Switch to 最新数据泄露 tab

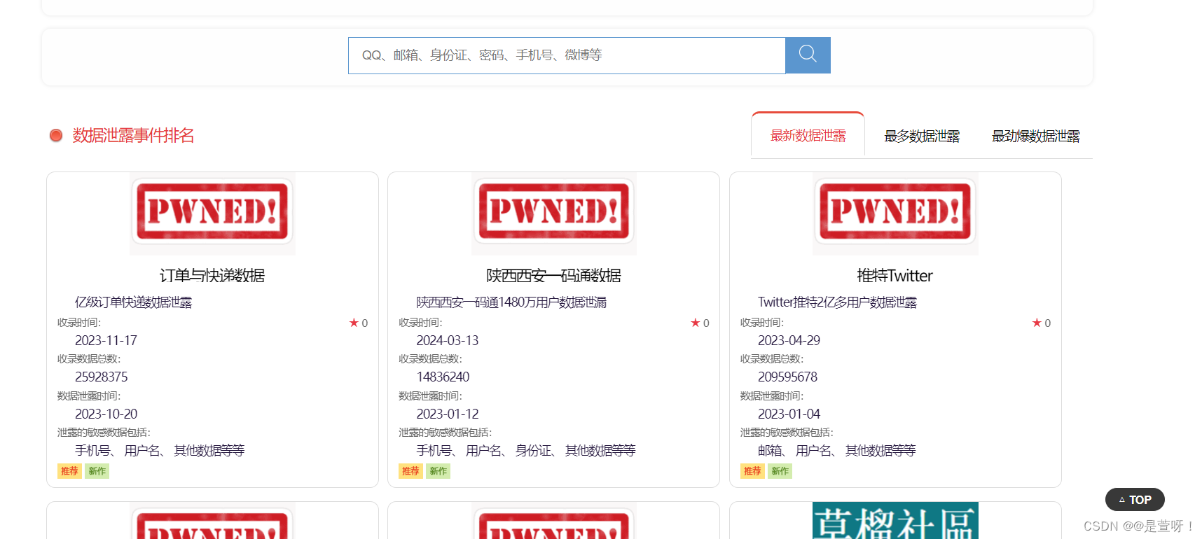[808, 135]
